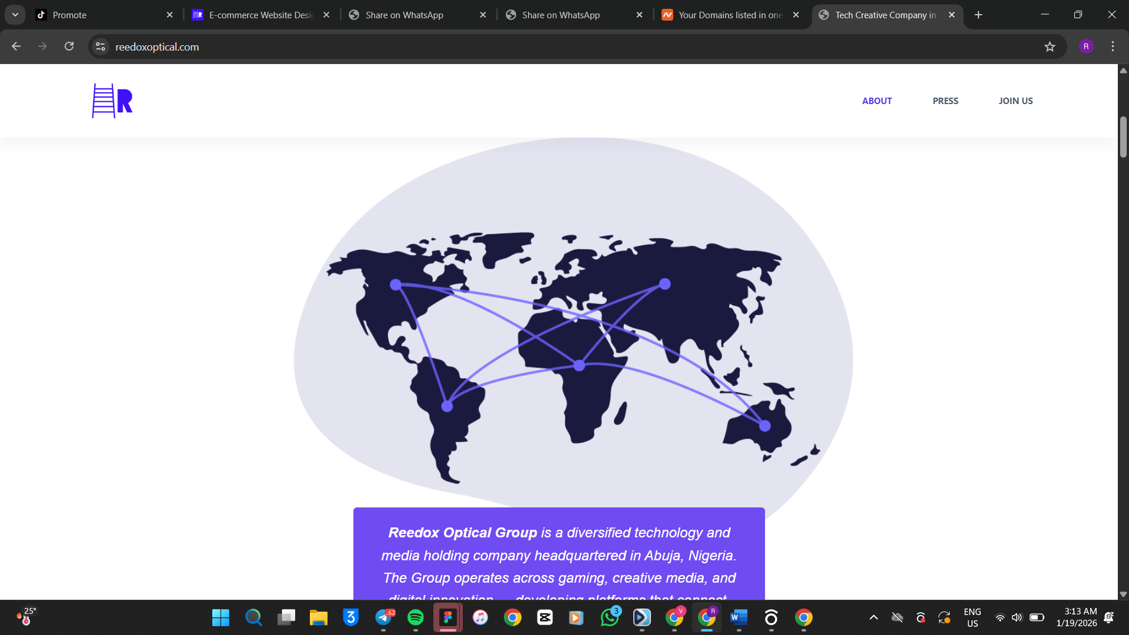Open the PRESS navigation link
1129x635 pixels.
click(x=945, y=101)
